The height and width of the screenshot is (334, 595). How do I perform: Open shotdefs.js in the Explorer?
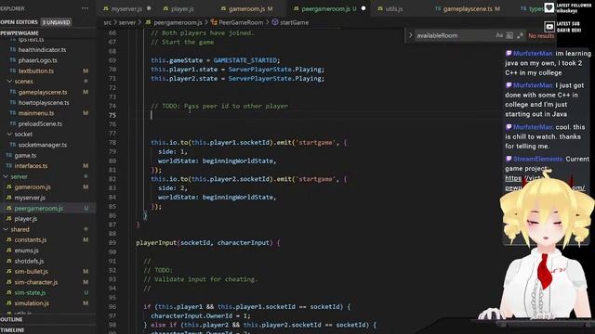(x=29, y=262)
